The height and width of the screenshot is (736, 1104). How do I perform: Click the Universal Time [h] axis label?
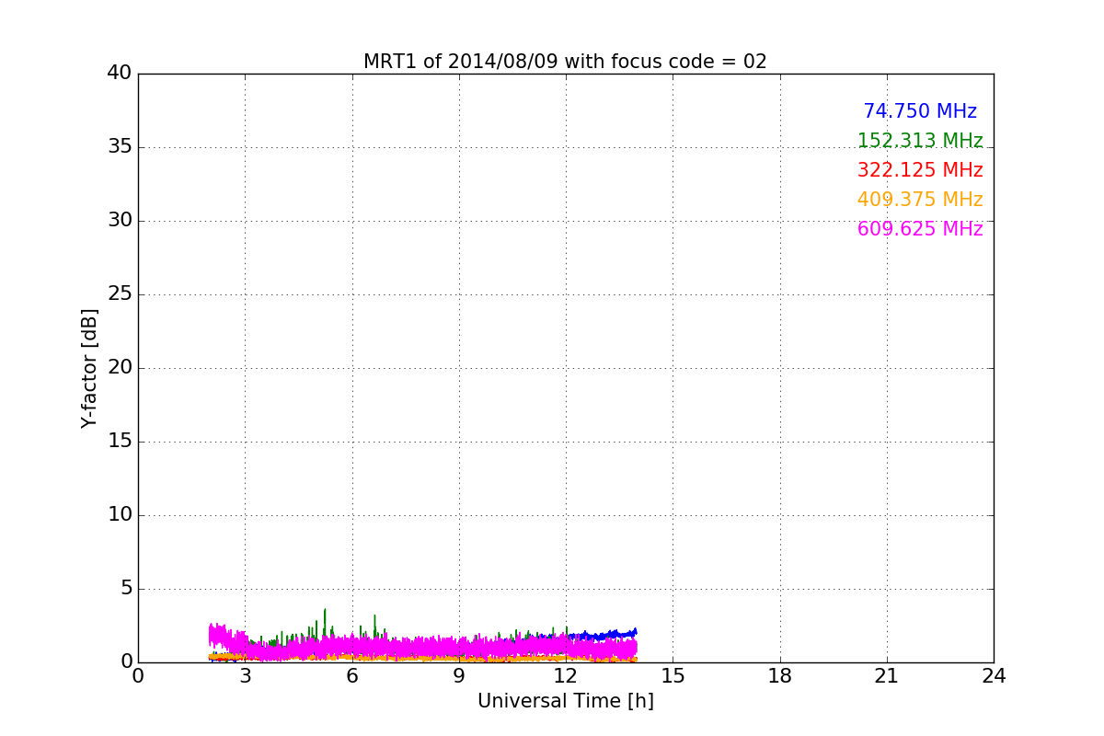coord(566,701)
